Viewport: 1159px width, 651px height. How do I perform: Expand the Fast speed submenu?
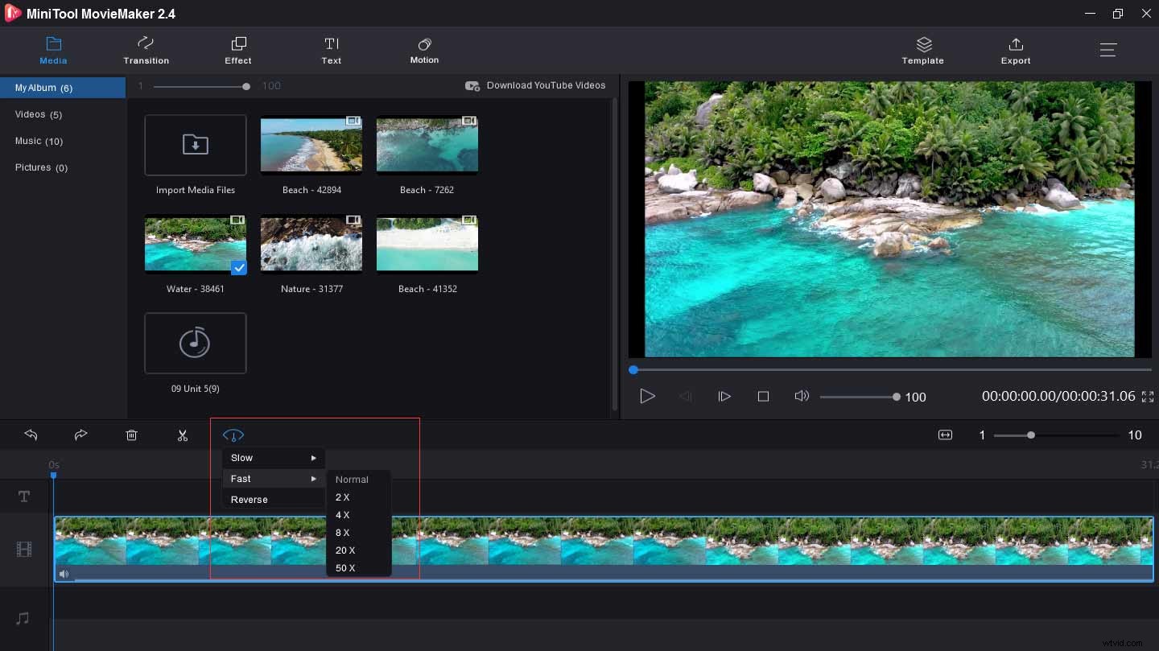274,478
